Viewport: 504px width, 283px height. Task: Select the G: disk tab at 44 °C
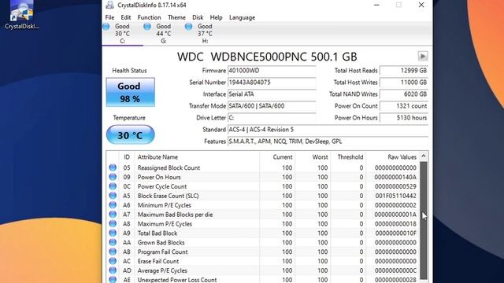point(163,33)
